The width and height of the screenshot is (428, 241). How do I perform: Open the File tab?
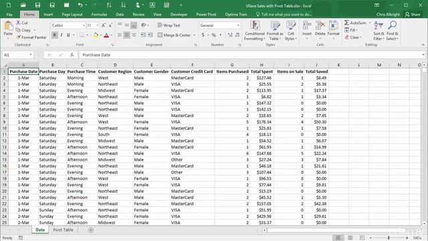(x=9, y=15)
